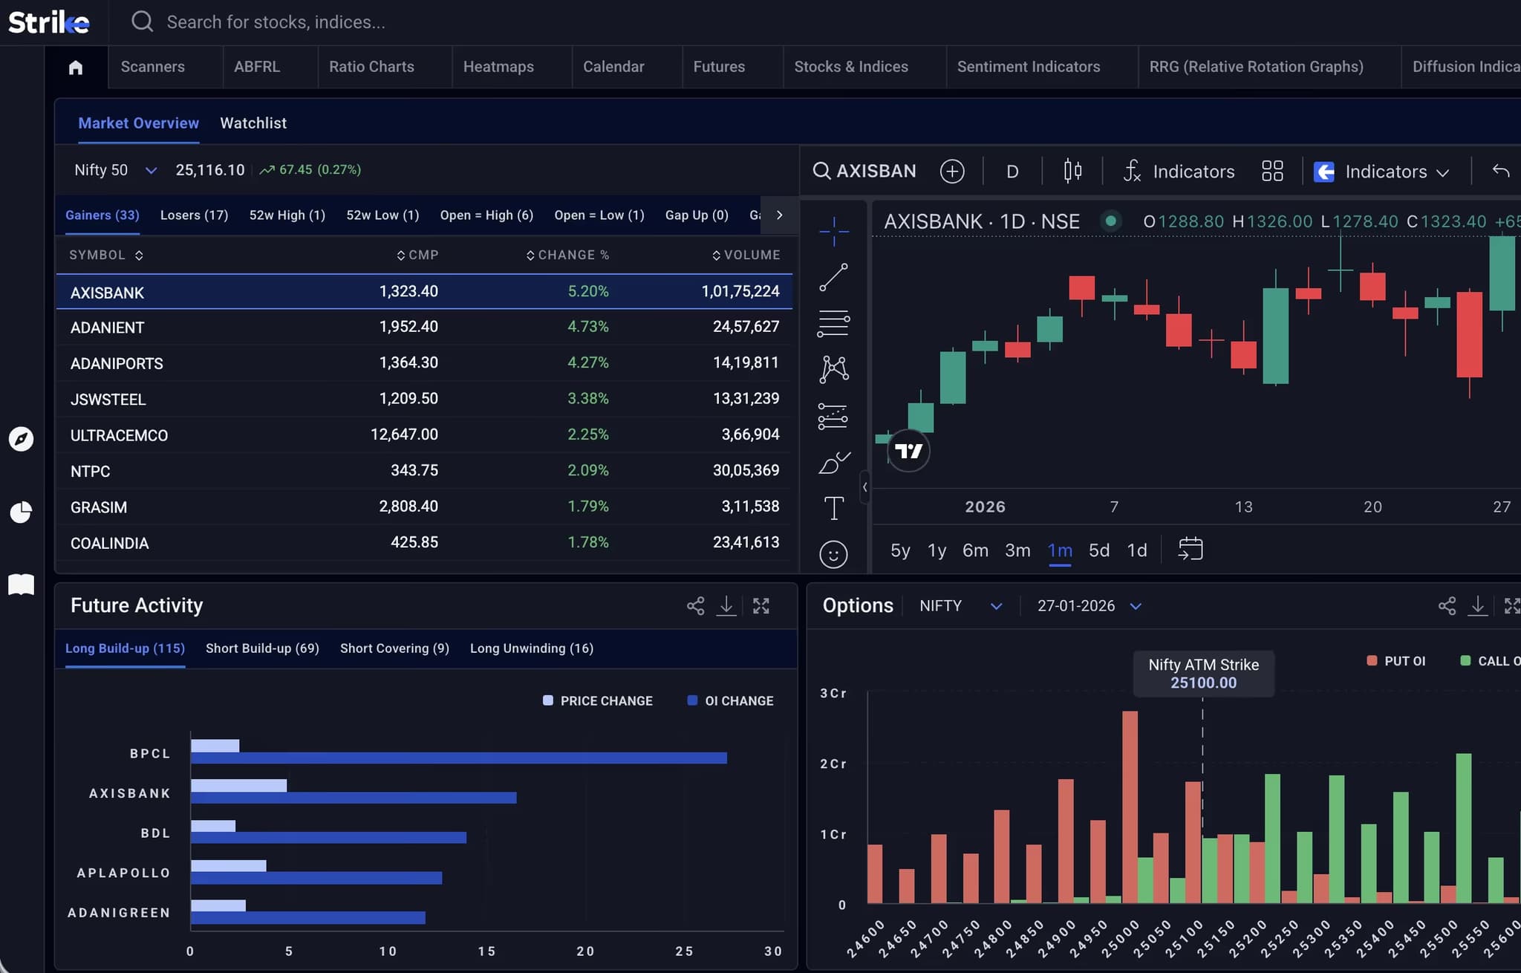
Task: Download the Options chart data
Action: 1478,606
